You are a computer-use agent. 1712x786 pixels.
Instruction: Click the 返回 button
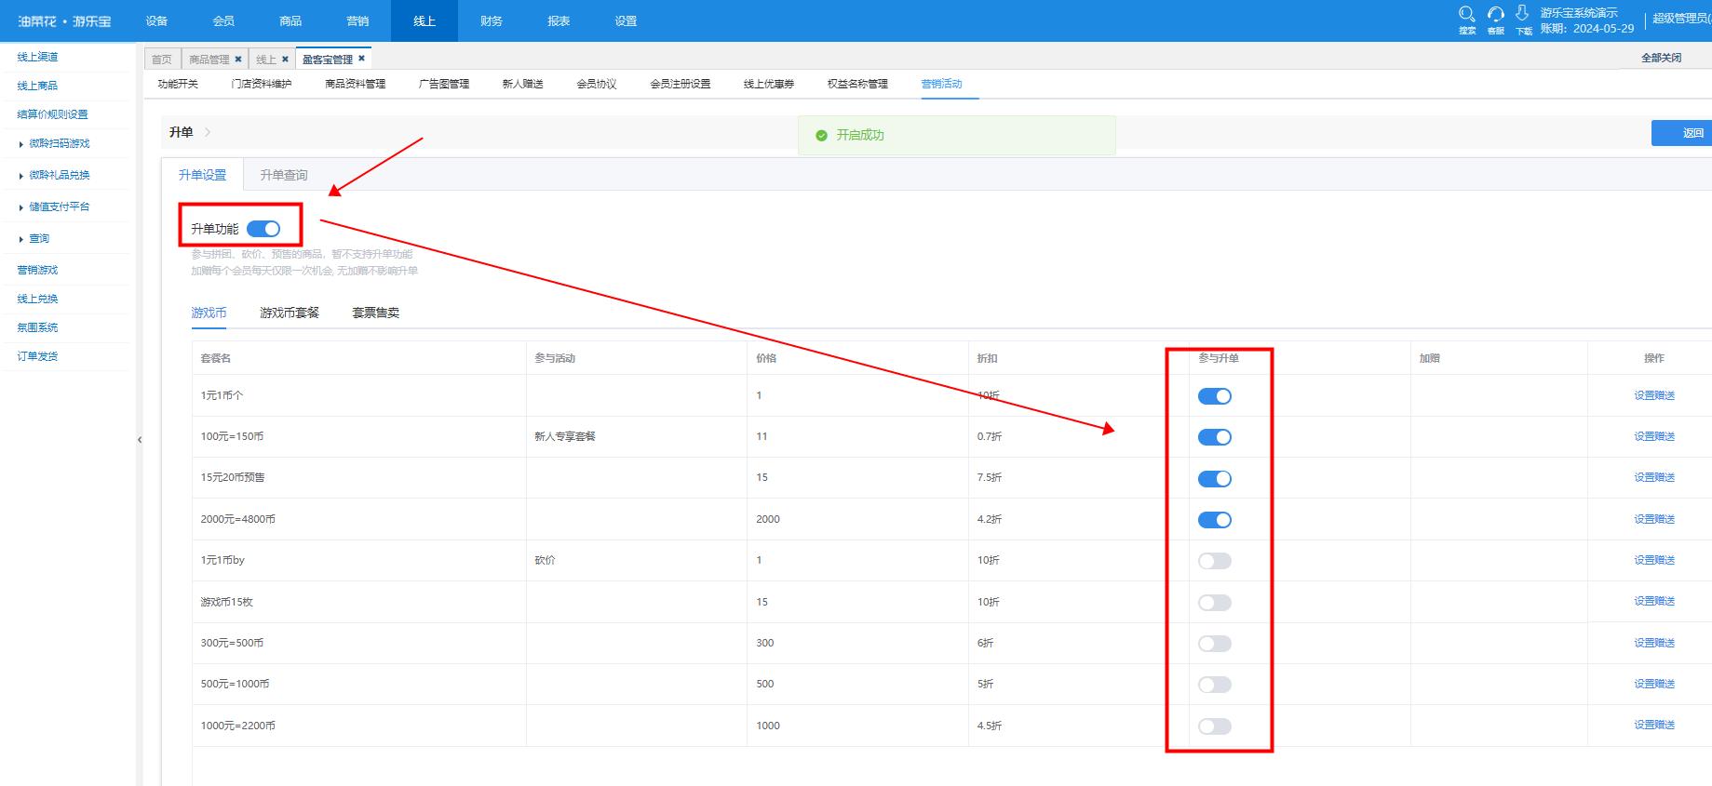point(1682,133)
